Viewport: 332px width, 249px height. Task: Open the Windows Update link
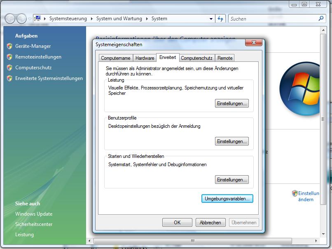[x=34, y=214]
